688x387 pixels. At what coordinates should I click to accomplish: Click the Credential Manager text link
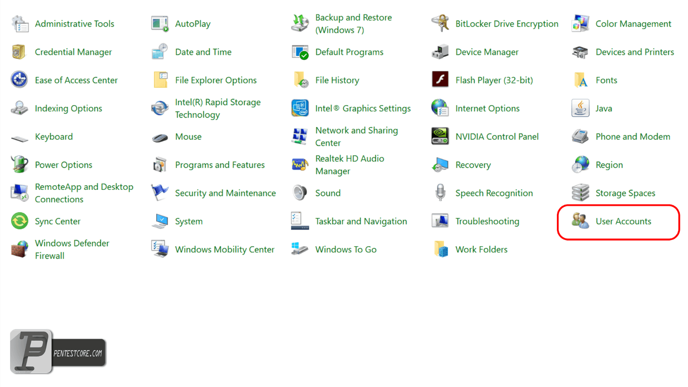73,52
